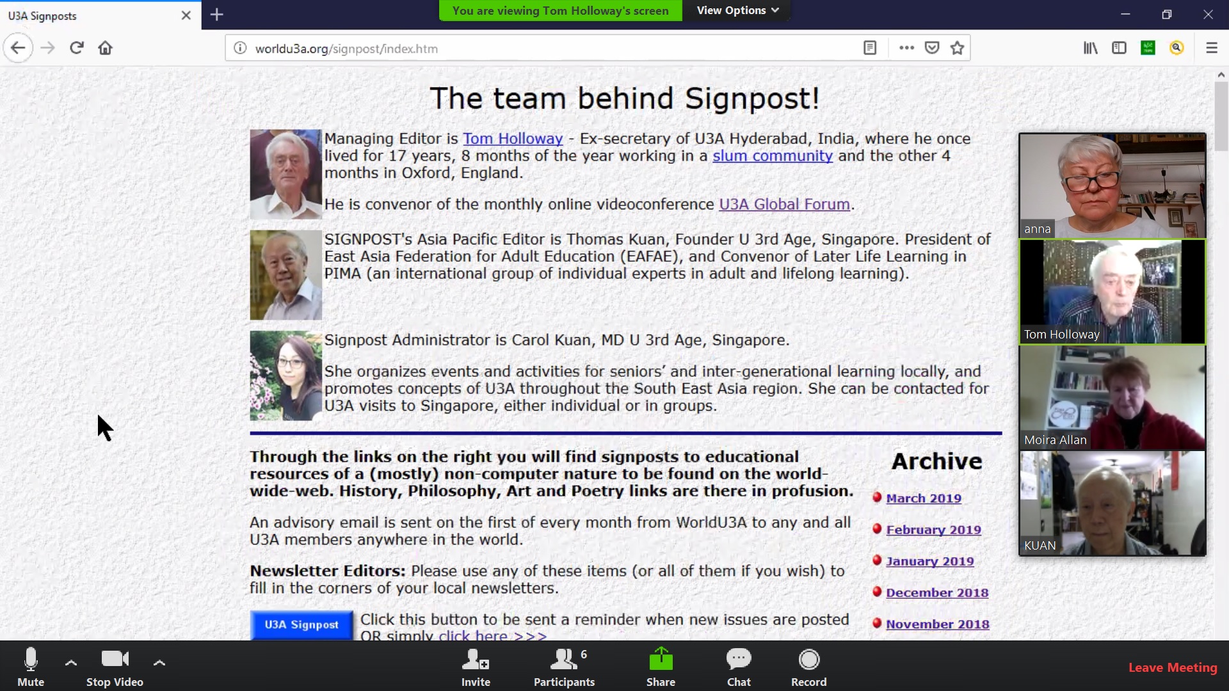Select anna's video tile
The width and height of the screenshot is (1229, 691).
coord(1113,186)
